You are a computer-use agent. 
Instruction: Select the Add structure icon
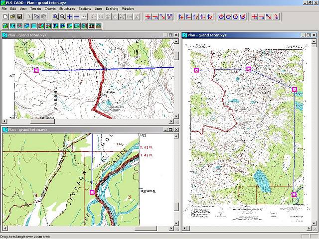181,16
